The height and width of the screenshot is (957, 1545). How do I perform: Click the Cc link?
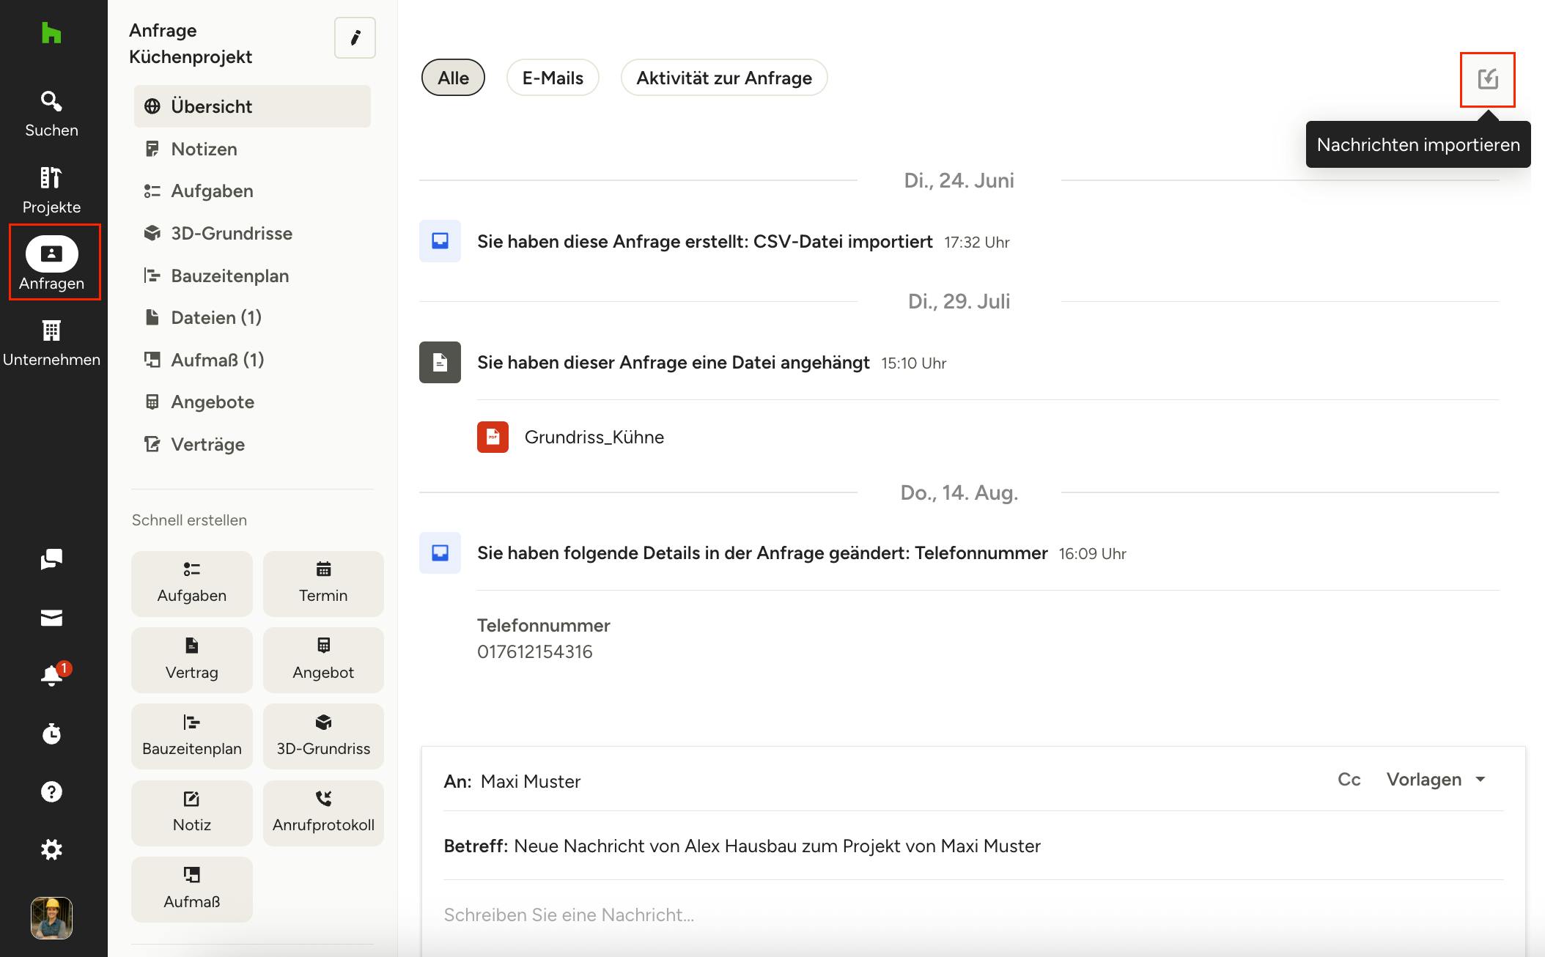(1349, 780)
